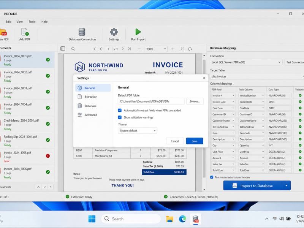Image resolution: width=304 pixels, height=228 pixels.
Task: Open the Help menu
Action: [x=44, y=22]
